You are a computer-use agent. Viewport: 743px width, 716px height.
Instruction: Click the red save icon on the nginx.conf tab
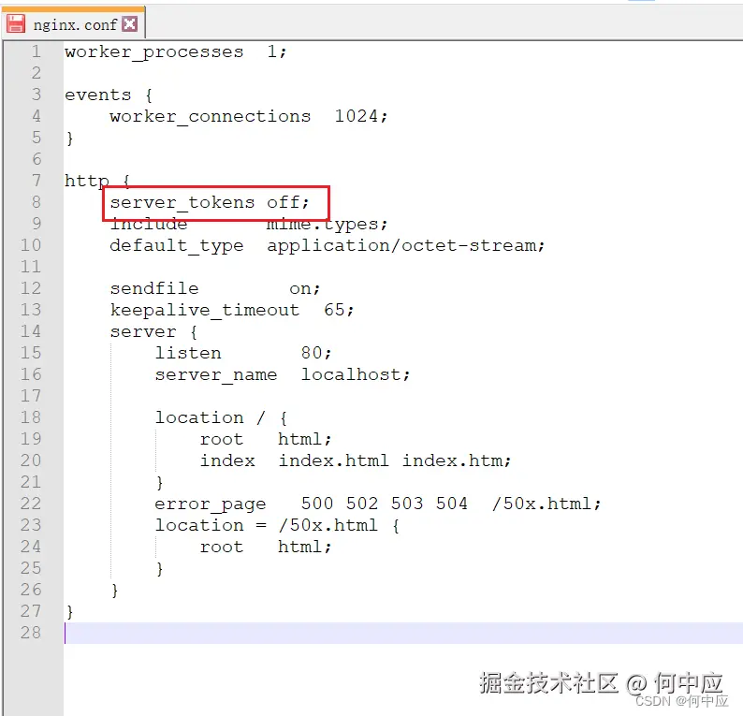pyautogui.click(x=16, y=23)
